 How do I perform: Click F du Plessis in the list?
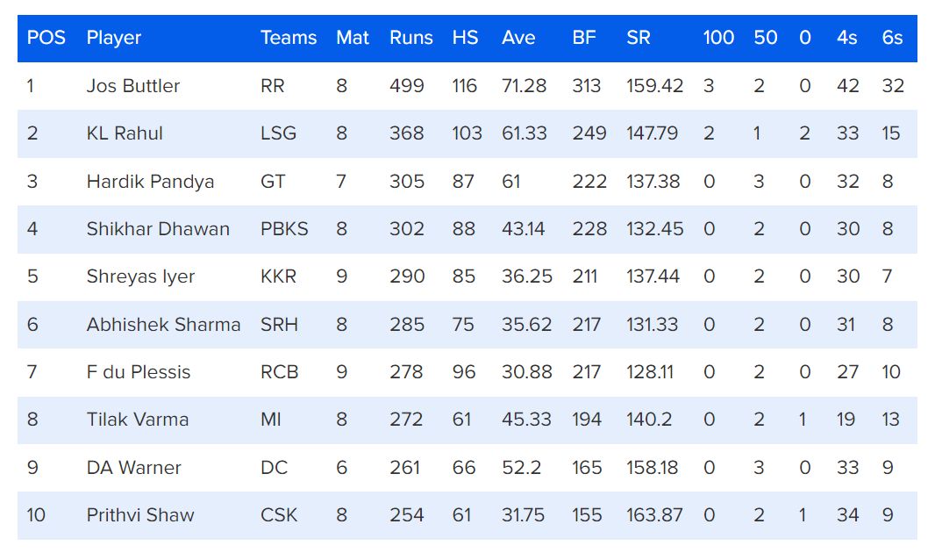(138, 372)
